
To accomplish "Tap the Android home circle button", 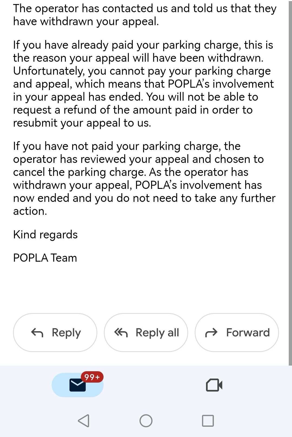I will click(146, 421).
